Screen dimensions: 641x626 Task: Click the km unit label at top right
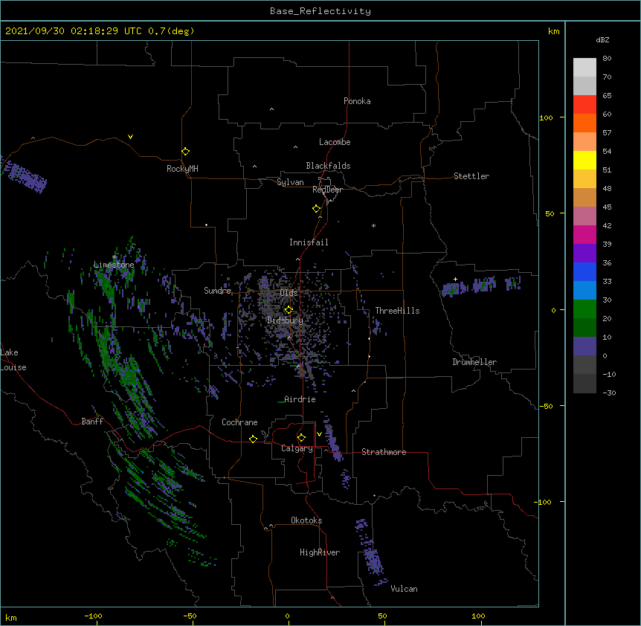(553, 31)
